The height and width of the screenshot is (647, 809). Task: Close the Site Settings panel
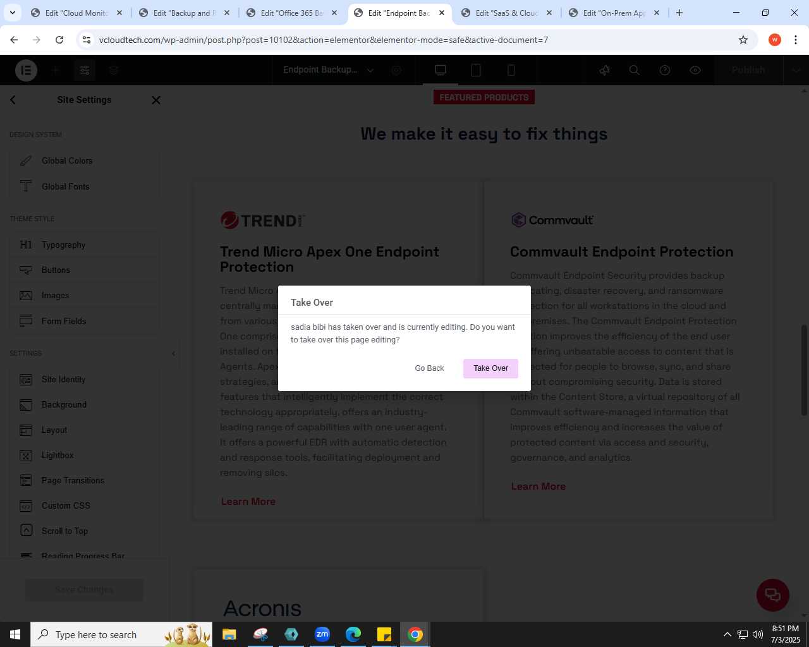pyautogui.click(x=156, y=100)
